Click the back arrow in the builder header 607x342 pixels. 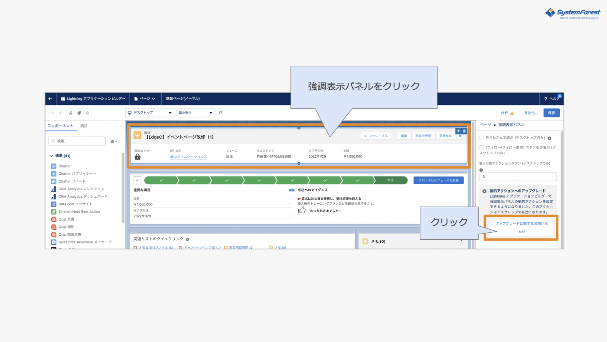point(50,99)
